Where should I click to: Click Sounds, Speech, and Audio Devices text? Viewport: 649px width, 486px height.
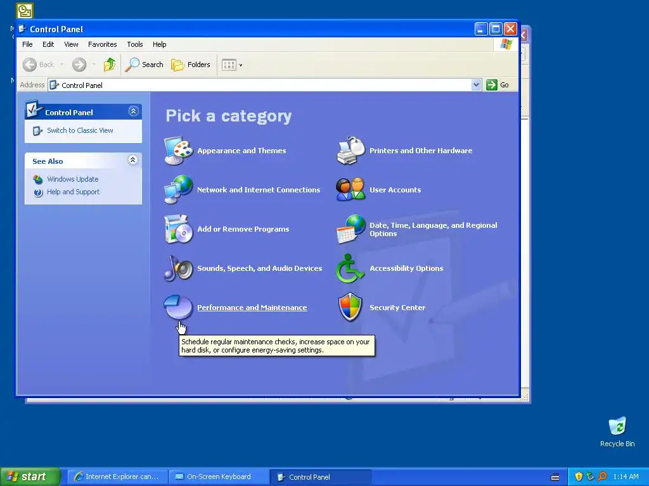coord(259,268)
